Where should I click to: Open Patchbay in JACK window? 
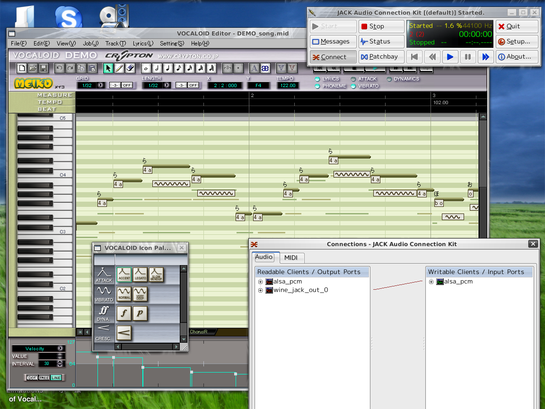[381, 57]
